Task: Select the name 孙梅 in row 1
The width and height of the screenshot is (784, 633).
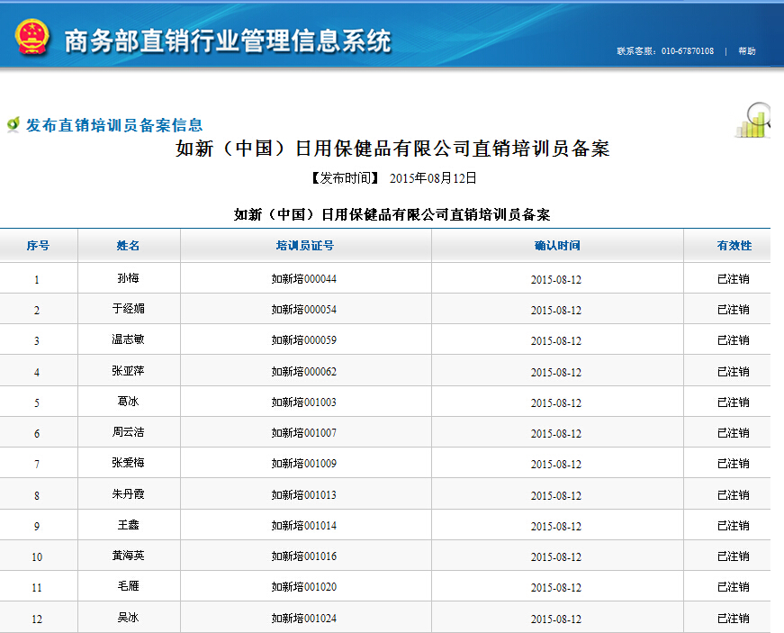Action: coord(128,279)
